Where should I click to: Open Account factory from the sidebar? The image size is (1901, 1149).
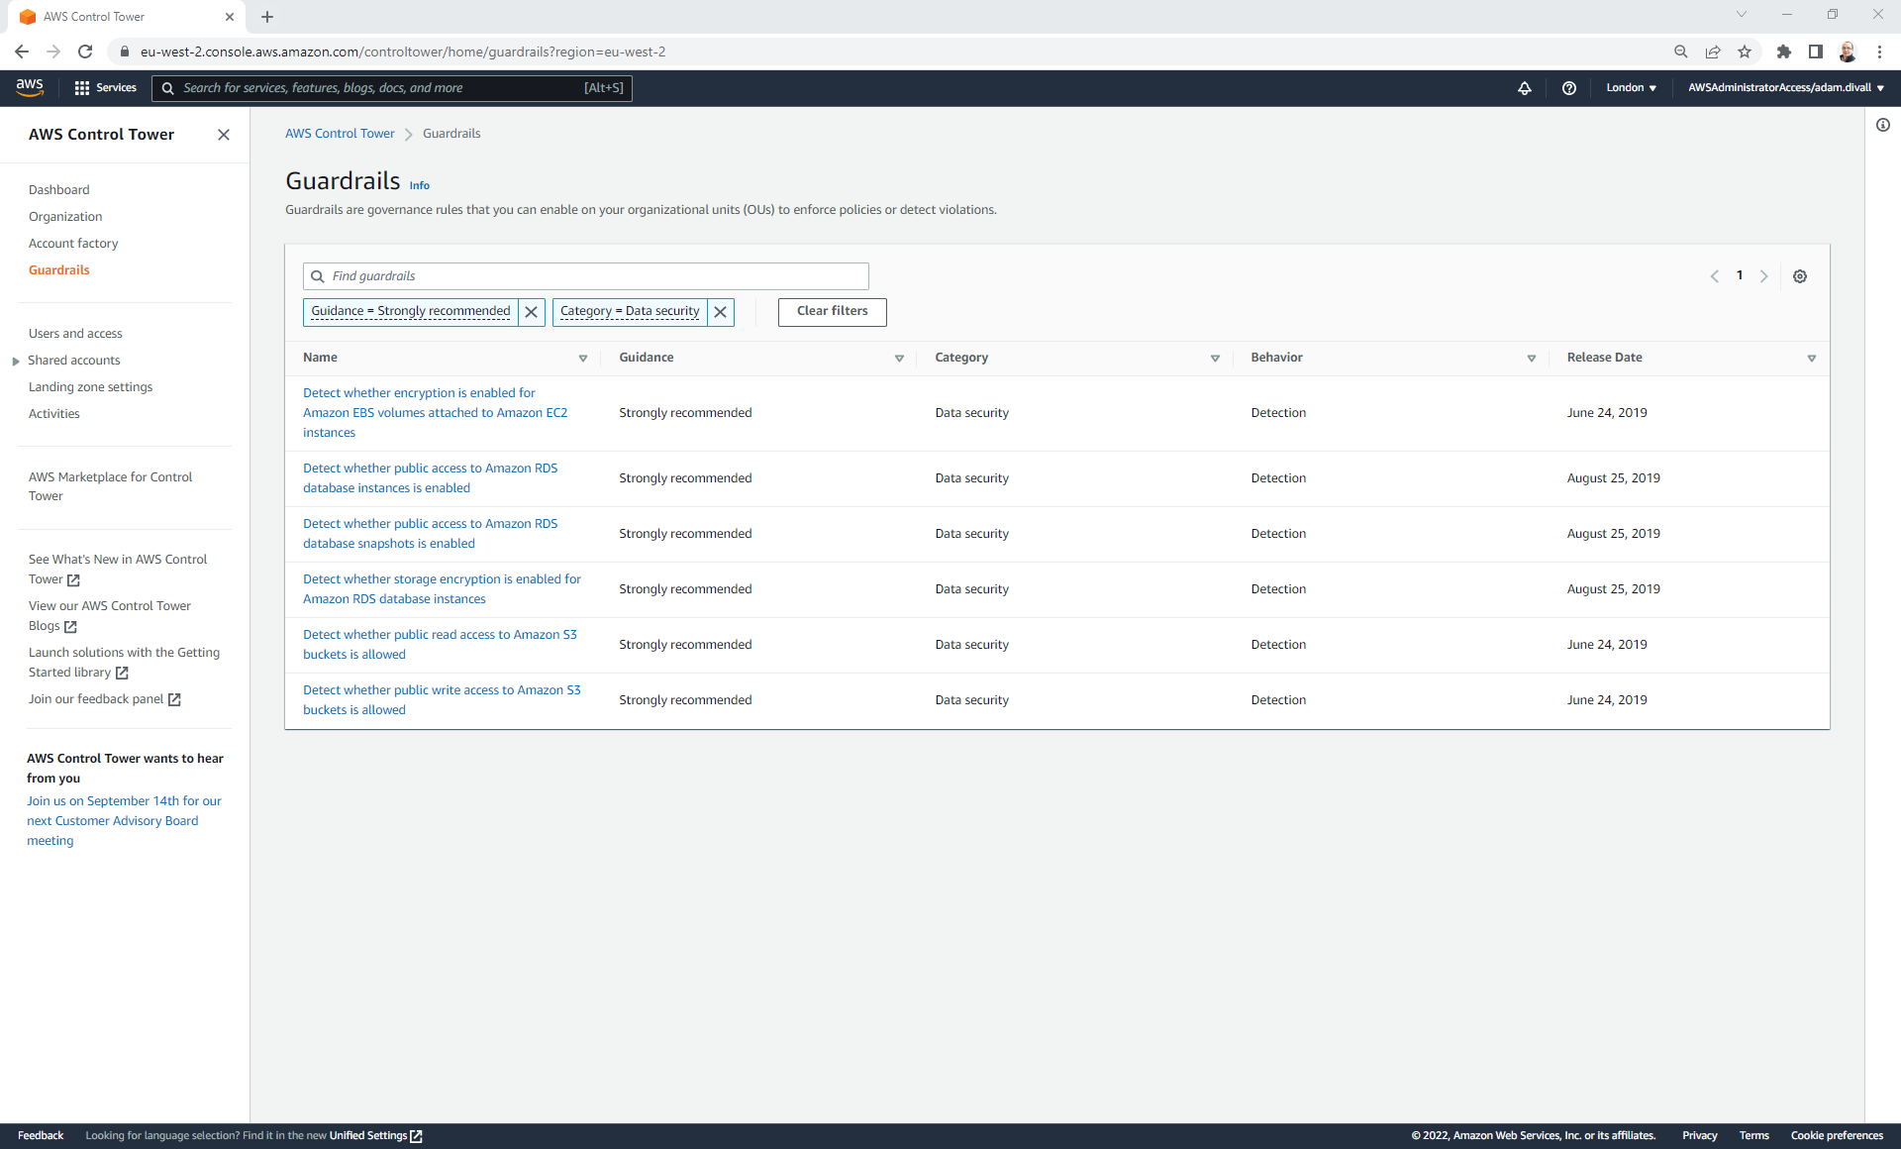point(73,243)
